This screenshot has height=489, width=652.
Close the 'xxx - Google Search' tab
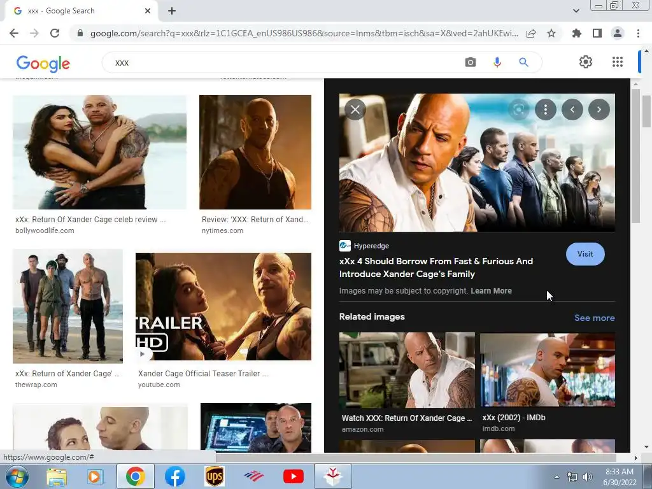[148, 11]
